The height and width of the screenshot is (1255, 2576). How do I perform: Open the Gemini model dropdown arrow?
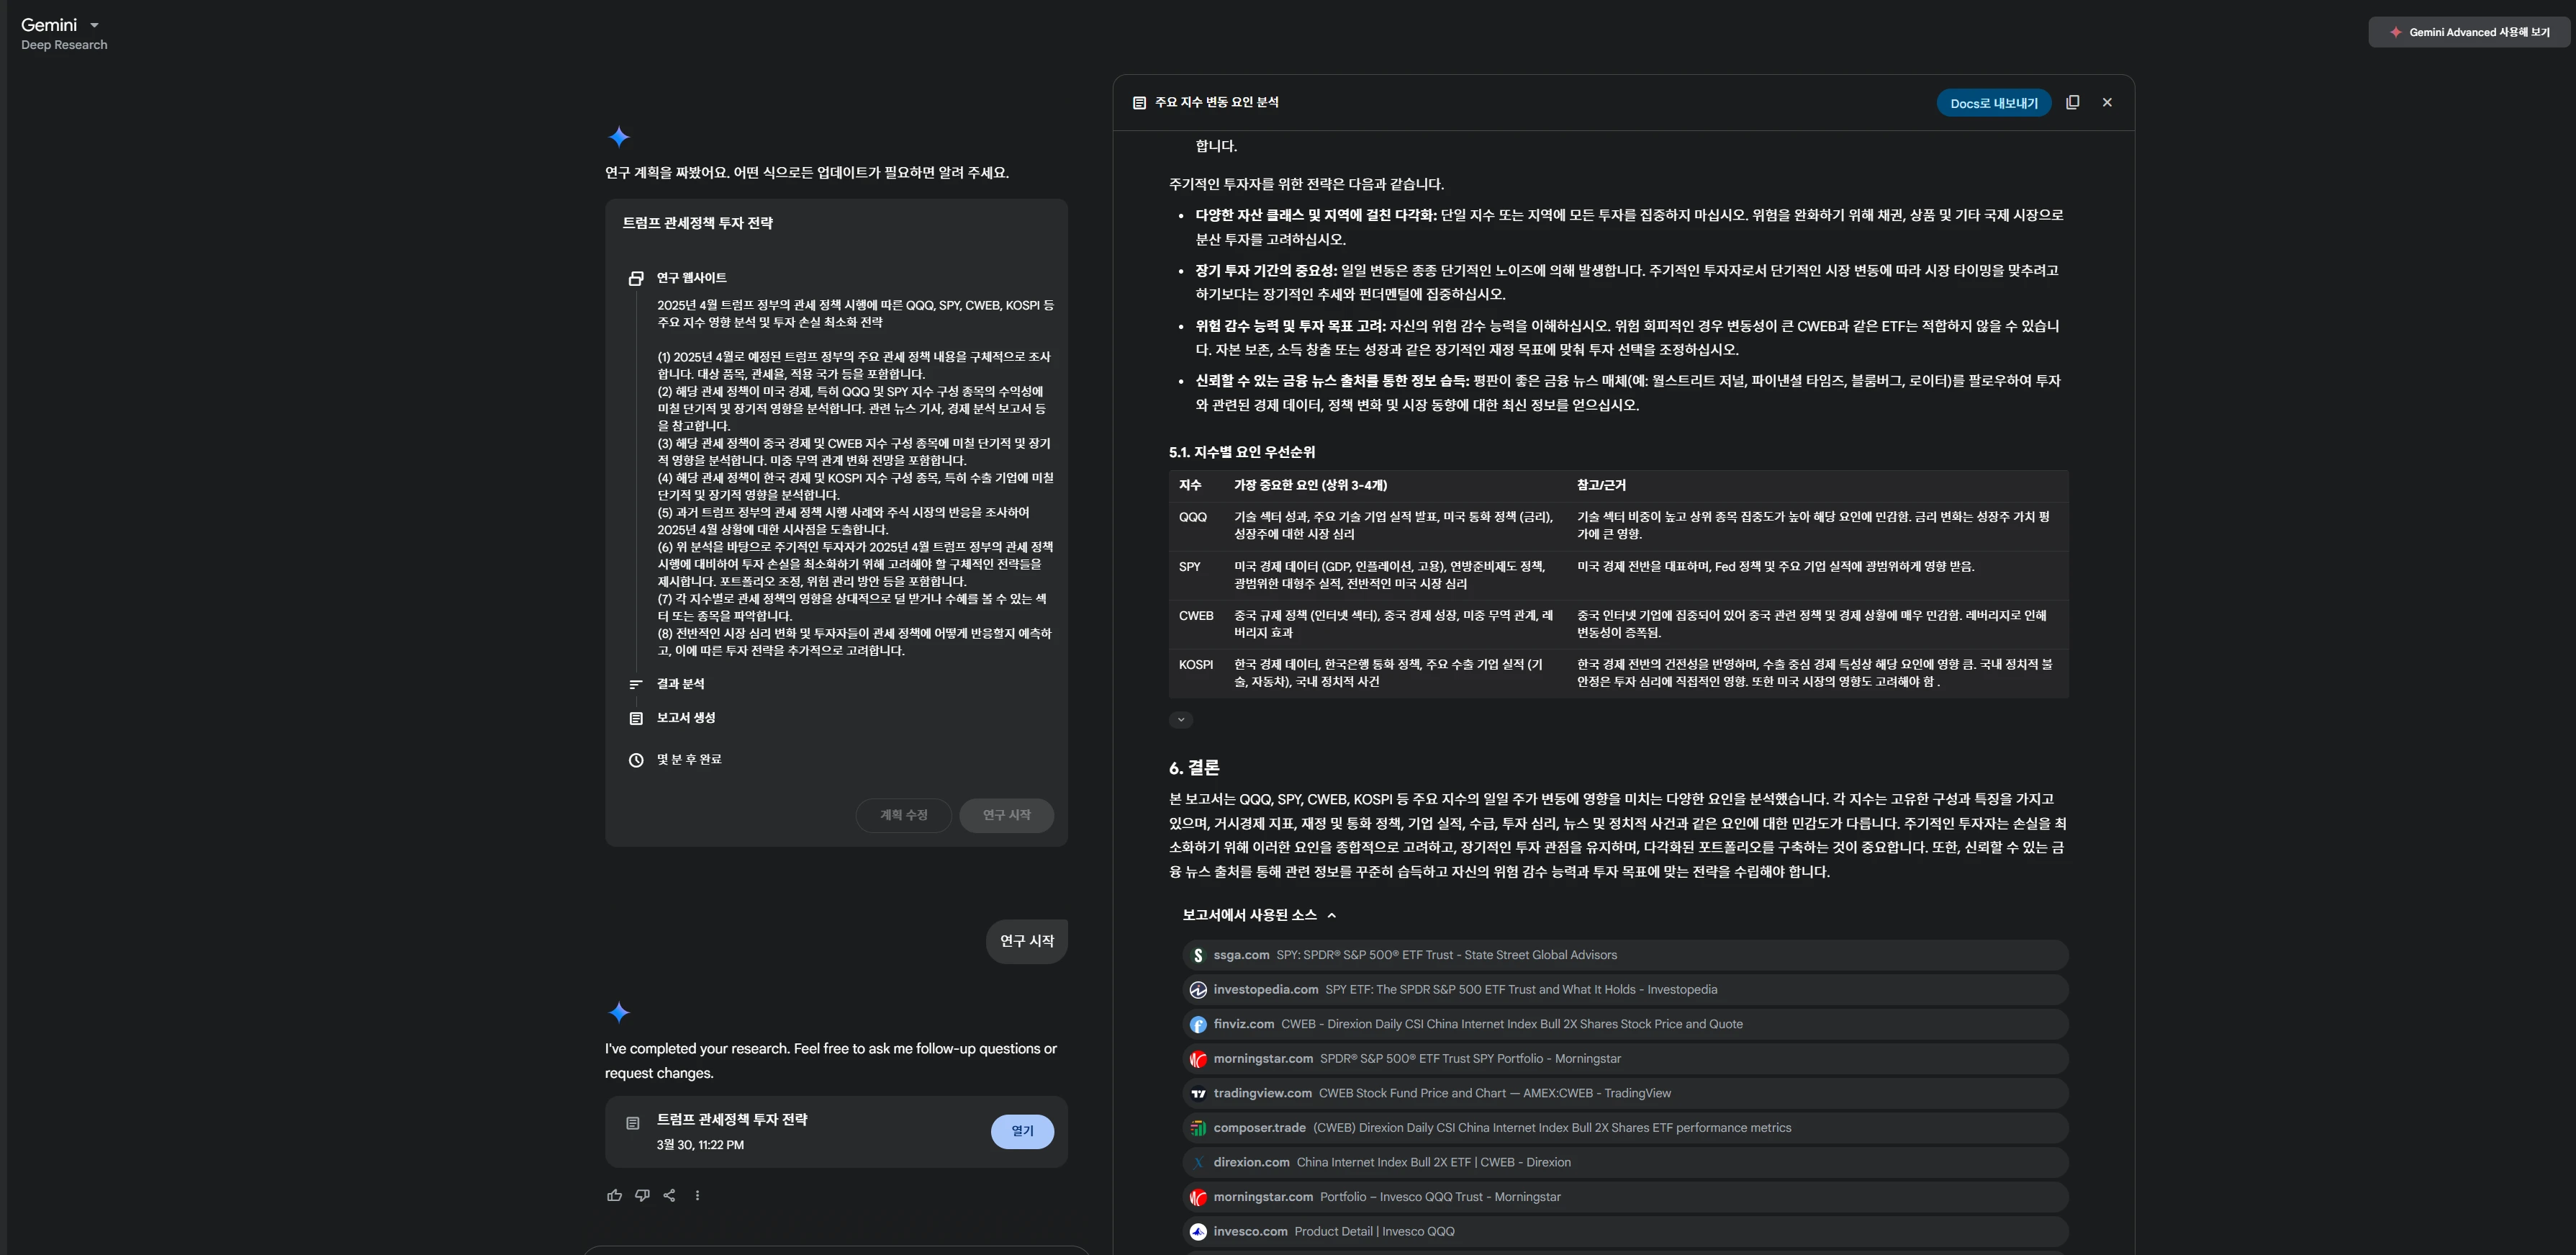pyautogui.click(x=94, y=25)
